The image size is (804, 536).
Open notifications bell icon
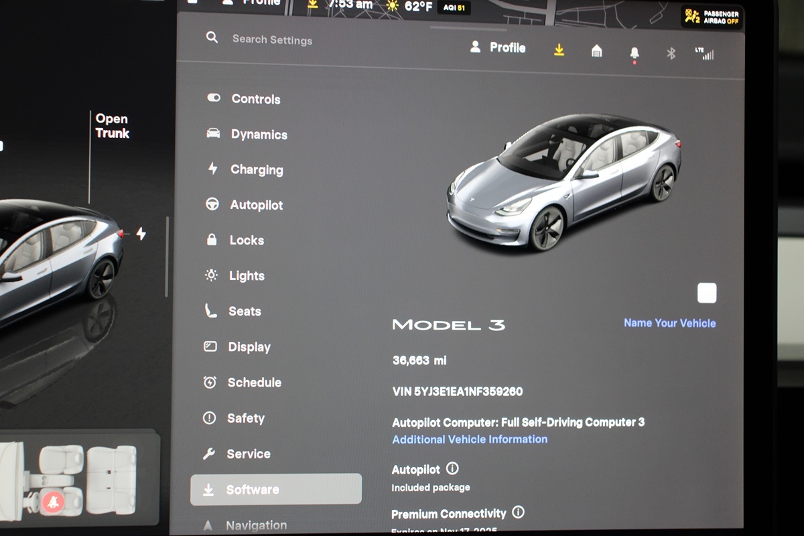coord(634,54)
